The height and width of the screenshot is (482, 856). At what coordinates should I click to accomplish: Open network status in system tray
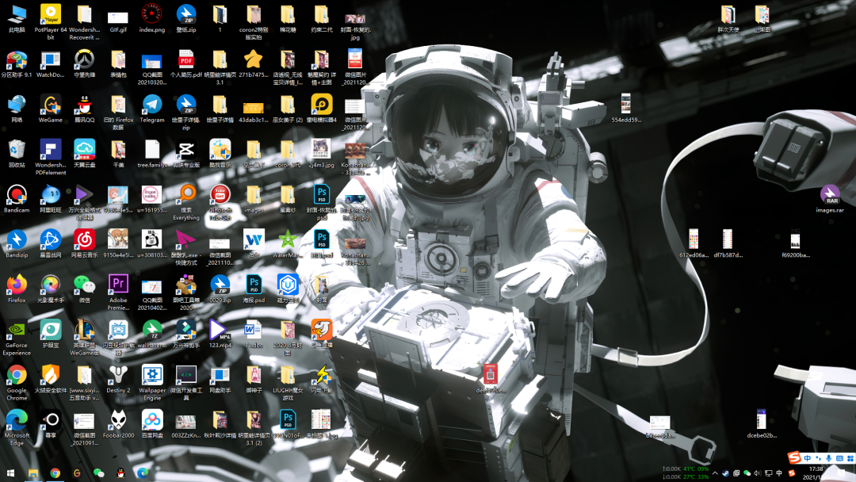pos(769,472)
